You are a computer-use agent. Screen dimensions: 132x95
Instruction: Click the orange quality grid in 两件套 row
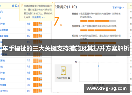(37, 85)
